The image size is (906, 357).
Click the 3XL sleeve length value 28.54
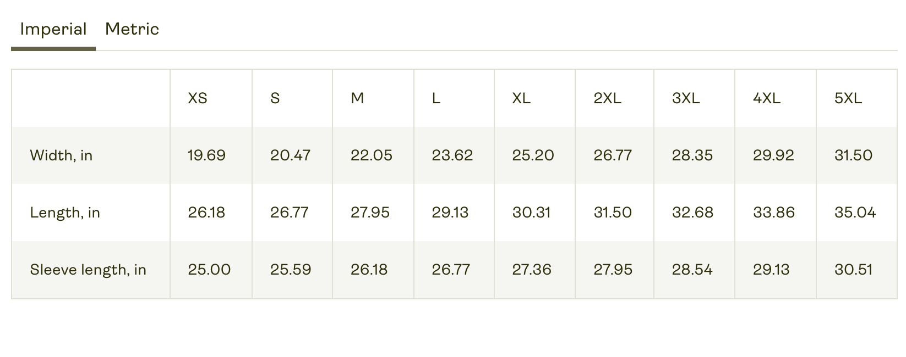tap(692, 270)
